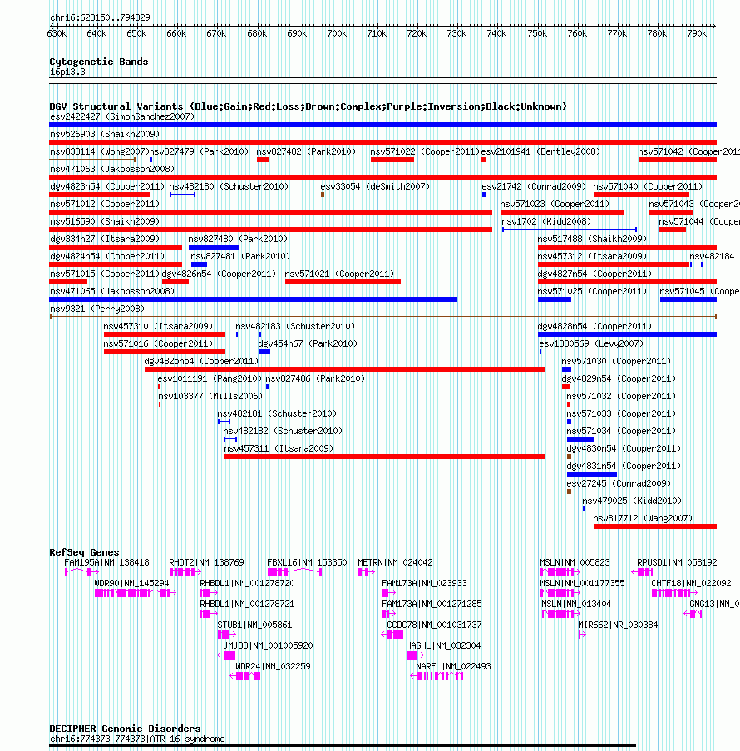Click STUB1|NM_005861 gene label

[254, 625]
